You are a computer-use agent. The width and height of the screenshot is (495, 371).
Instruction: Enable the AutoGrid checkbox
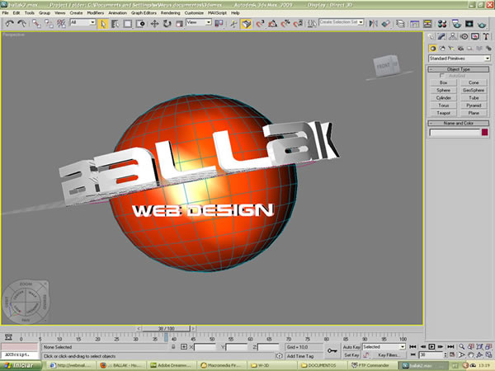[441, 76]
